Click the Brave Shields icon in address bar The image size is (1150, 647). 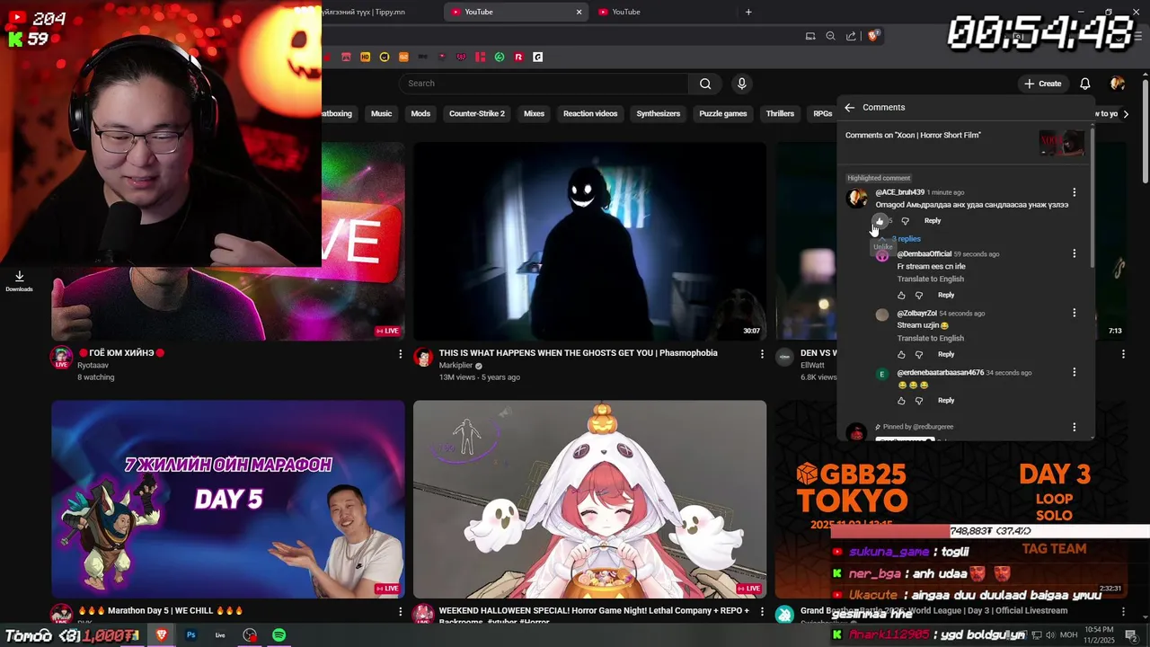[x=872, y=36]
